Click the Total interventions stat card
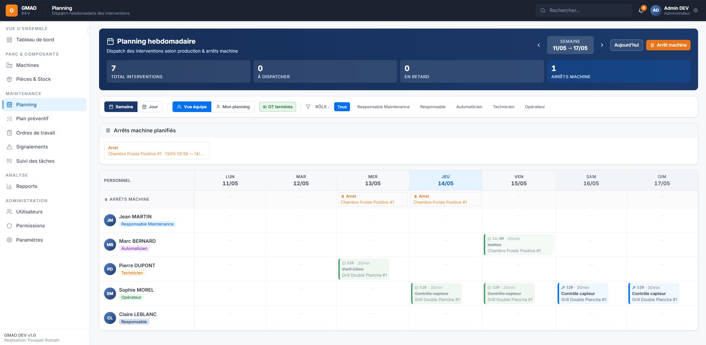The image size is (706, 345). pyautogui.click(x=179, y=71)
